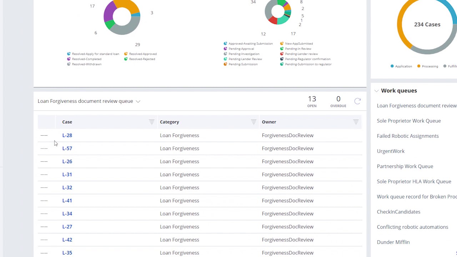Click drag handle icon for row L-42
Screen dimensions: 457x257
click(44, 240)
